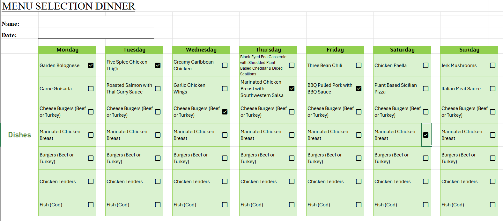Tick Sunday Jerk Mushrooms checkbox

coord(493,65)
